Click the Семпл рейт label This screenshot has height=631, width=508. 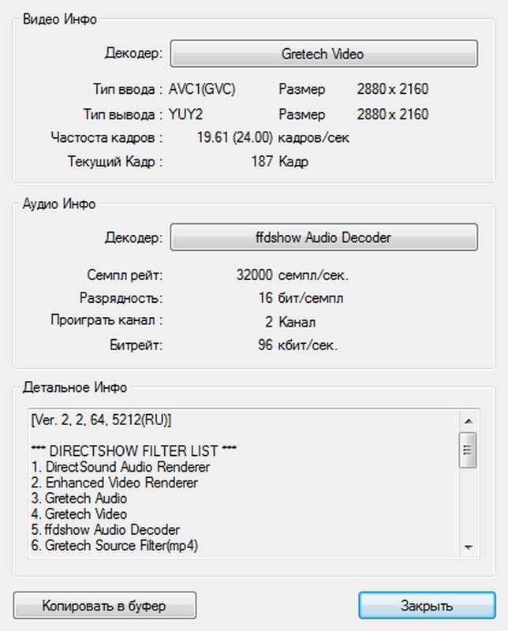click(x=125, y=275)
